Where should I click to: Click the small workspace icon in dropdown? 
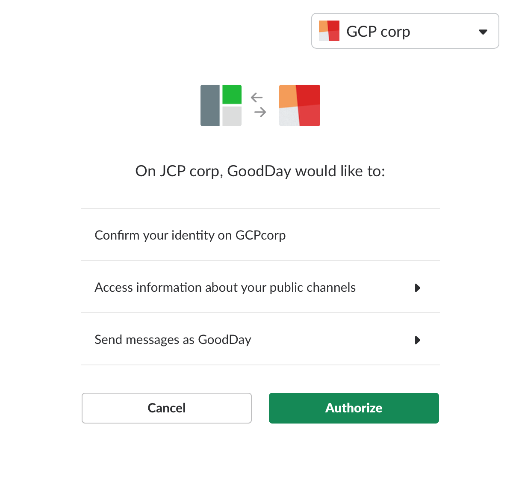coord(329,31)
